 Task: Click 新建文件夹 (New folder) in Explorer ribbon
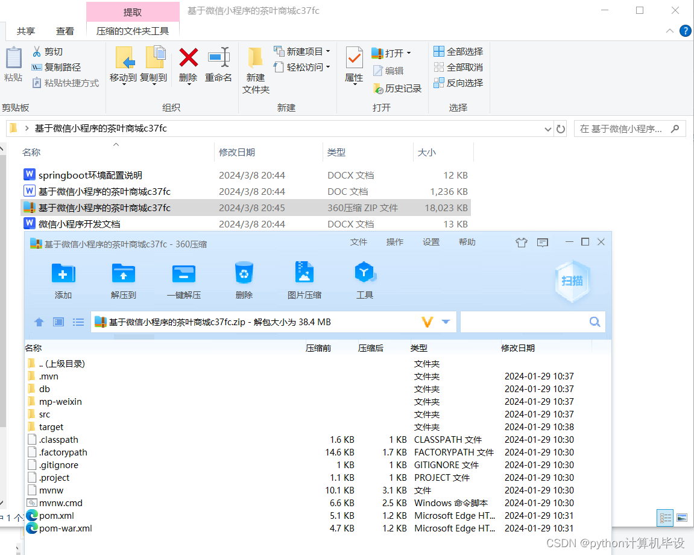click(x=256, y=70)
